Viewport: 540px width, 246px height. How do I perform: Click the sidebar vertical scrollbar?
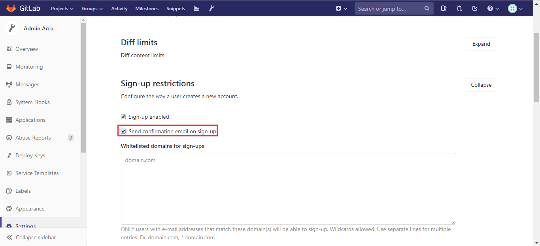(x=83, y=88)
